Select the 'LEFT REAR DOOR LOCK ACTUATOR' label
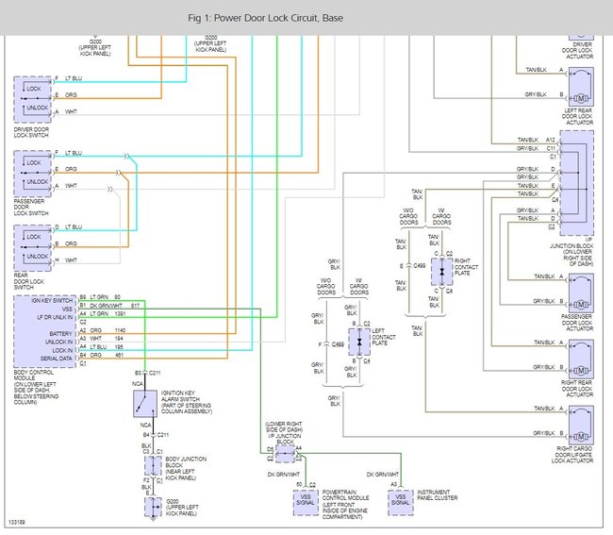613x535 pixels. point(578,117)
